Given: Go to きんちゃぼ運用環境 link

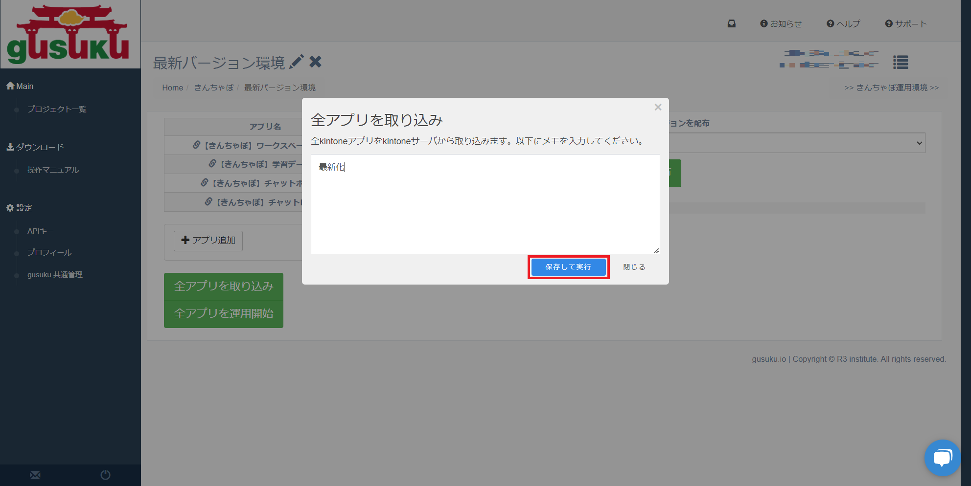Looking at the screenshot, I should point(891,88).
